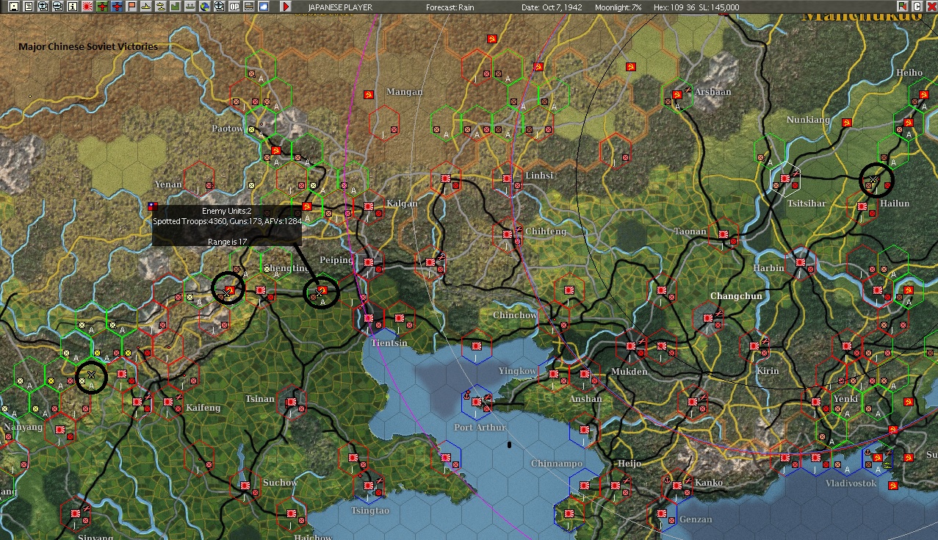Click the Tientsin city label
Screen dimensions: 938x540
(x=389, y=343)
